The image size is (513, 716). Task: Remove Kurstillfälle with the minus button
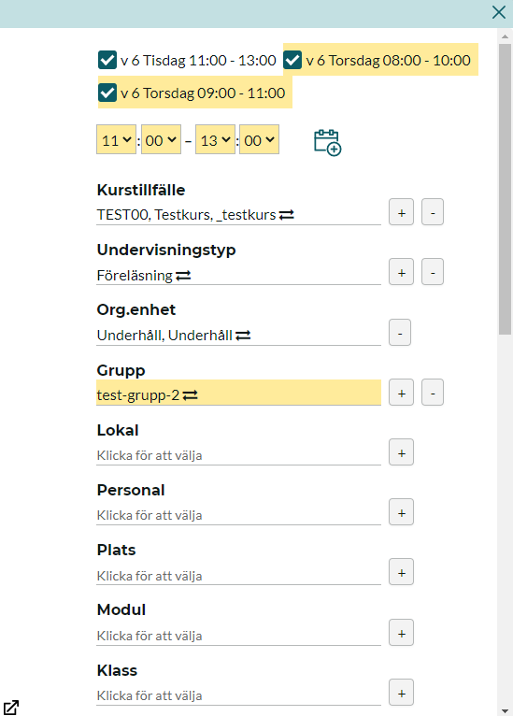point(433,212)
